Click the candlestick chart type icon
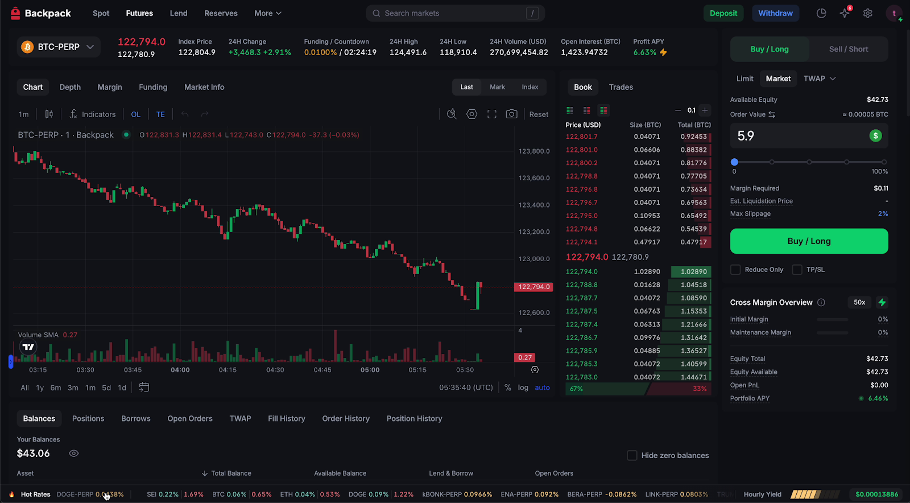The image size is (910, 503). (49, 114)
